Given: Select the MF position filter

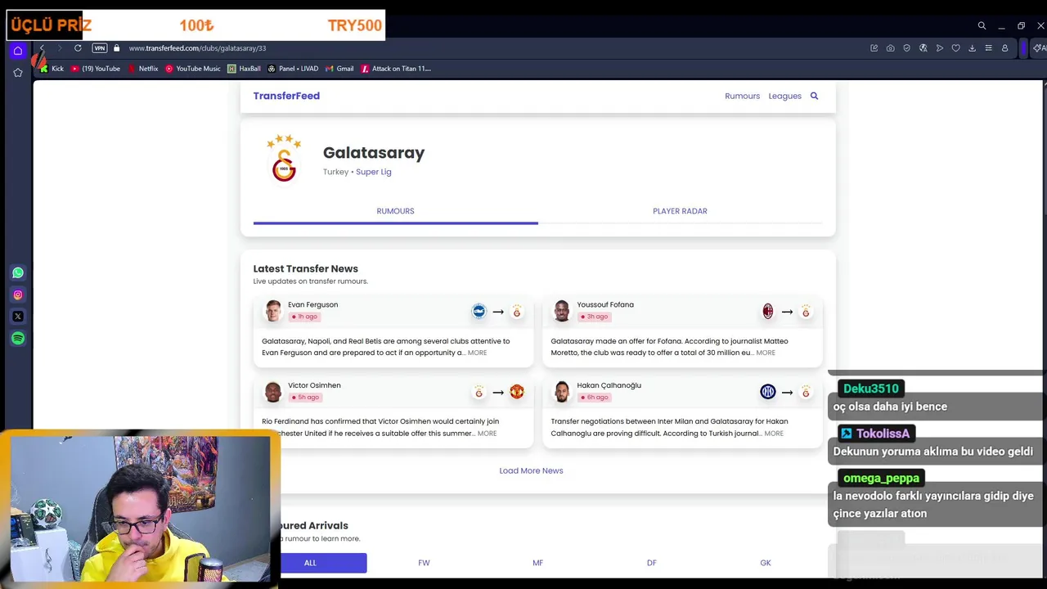Looking at the screenshot, I should tap(537, 563).
